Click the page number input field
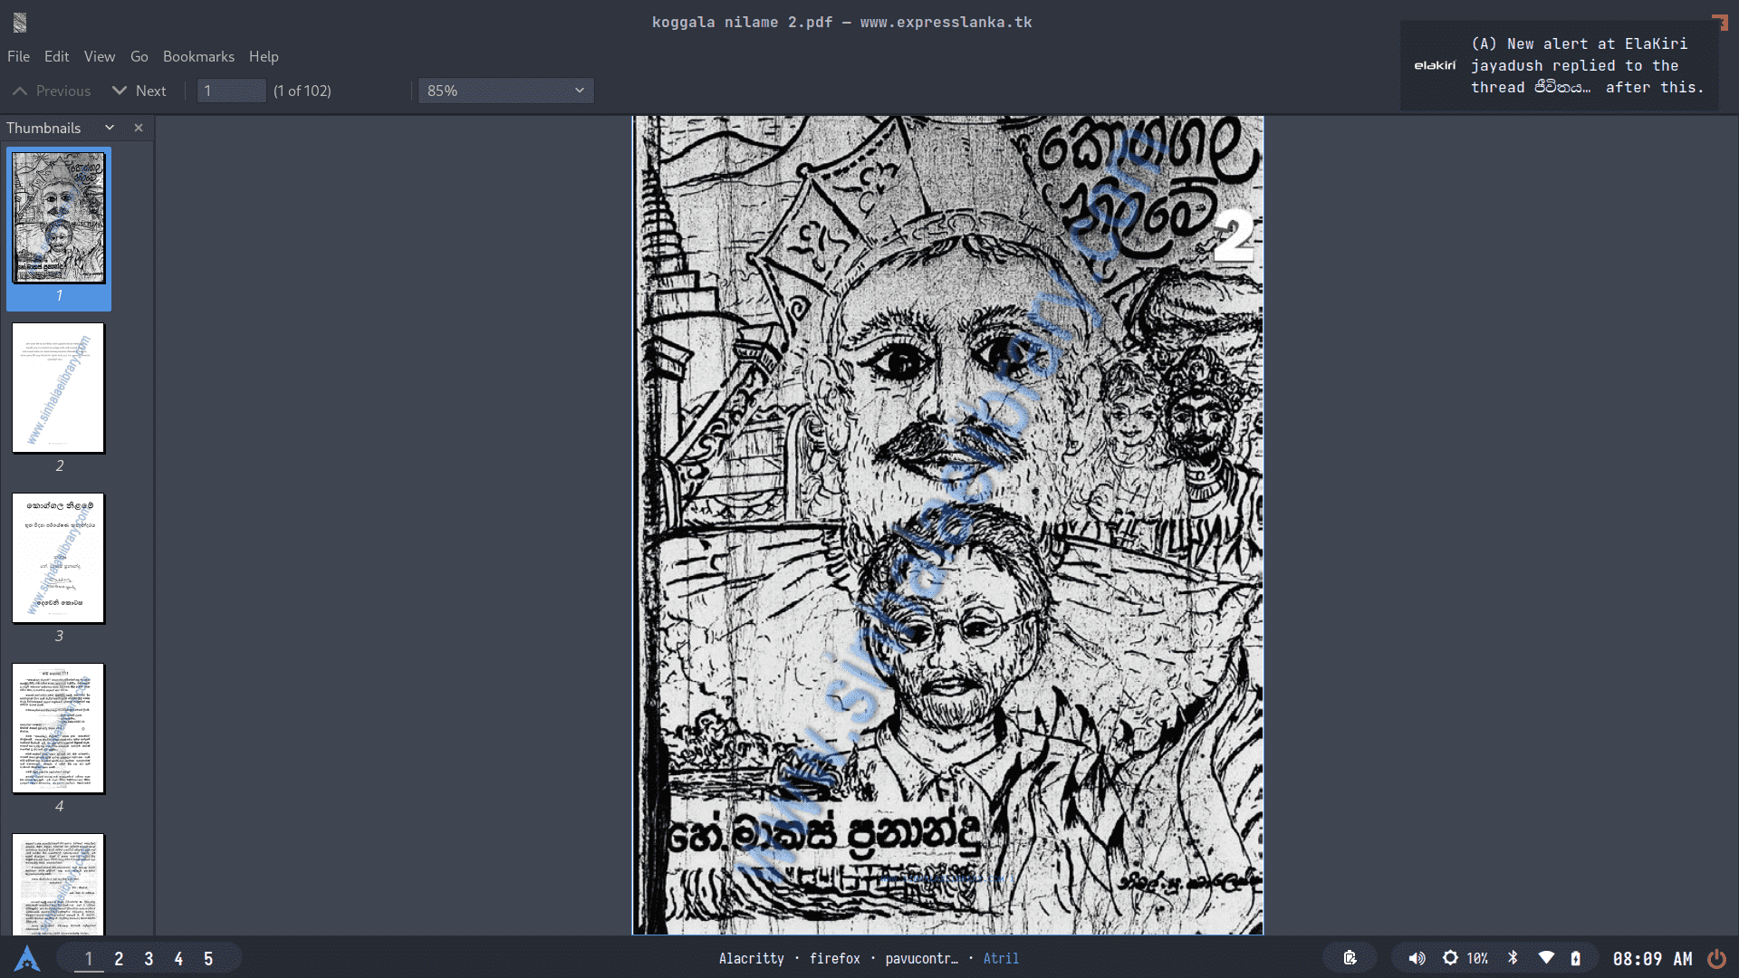The width and height of the screenshot is (1739, 978). [232, 91]
